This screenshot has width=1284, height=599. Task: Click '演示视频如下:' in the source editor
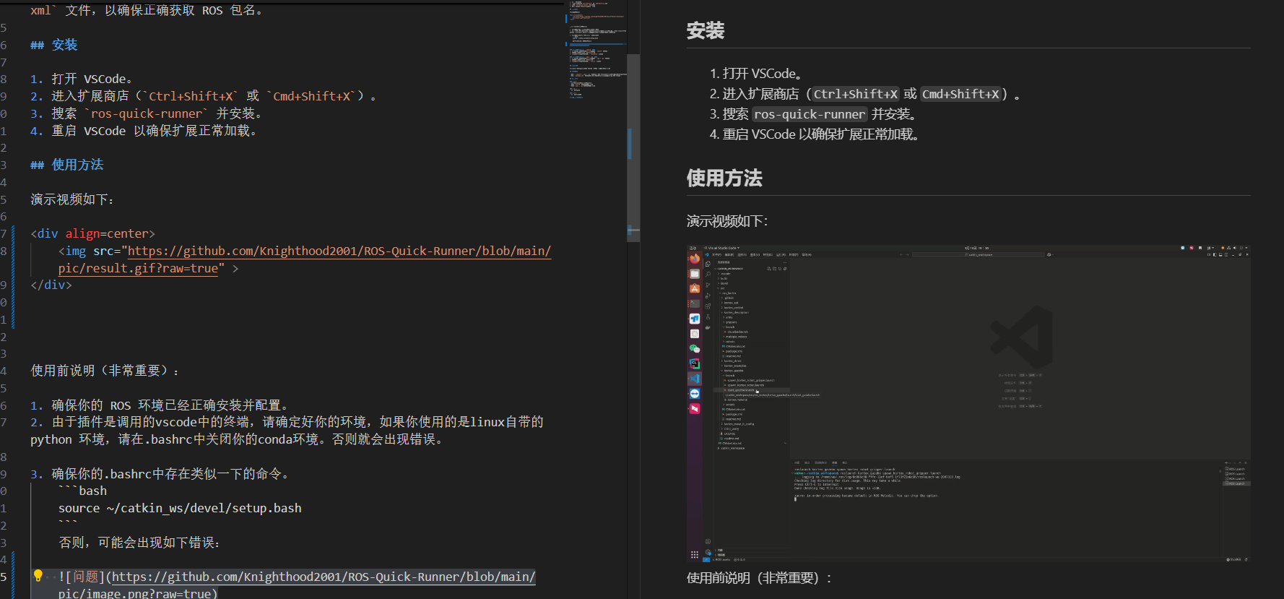tap(72, 199)
